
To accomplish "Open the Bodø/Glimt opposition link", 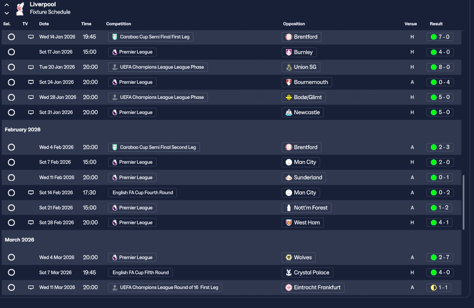I will click(x=308, y=97).
